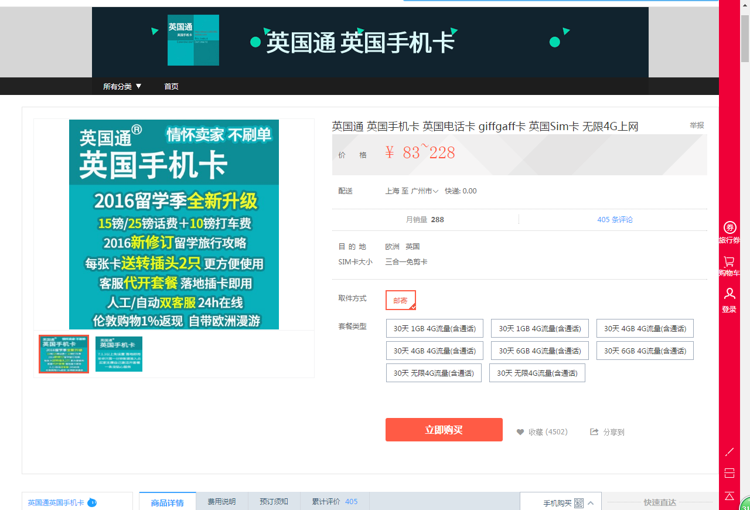Open the 405 条评论 reviews link
Viewport: 750px width, 510px height.
pos(615,220)
